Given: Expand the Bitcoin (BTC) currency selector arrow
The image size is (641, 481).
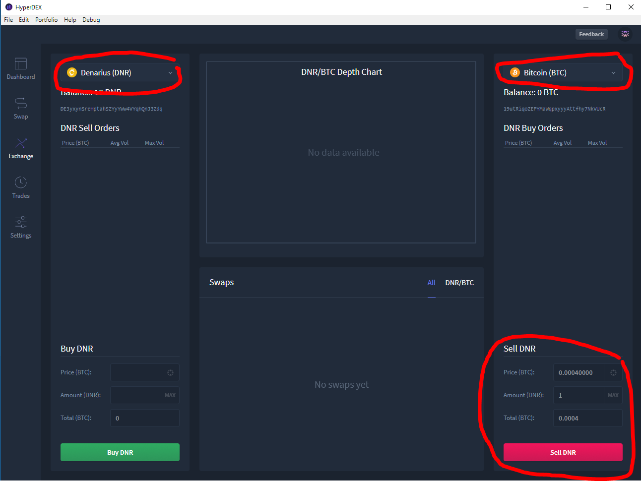Looking at the screenshot, I should click(613, 73).
